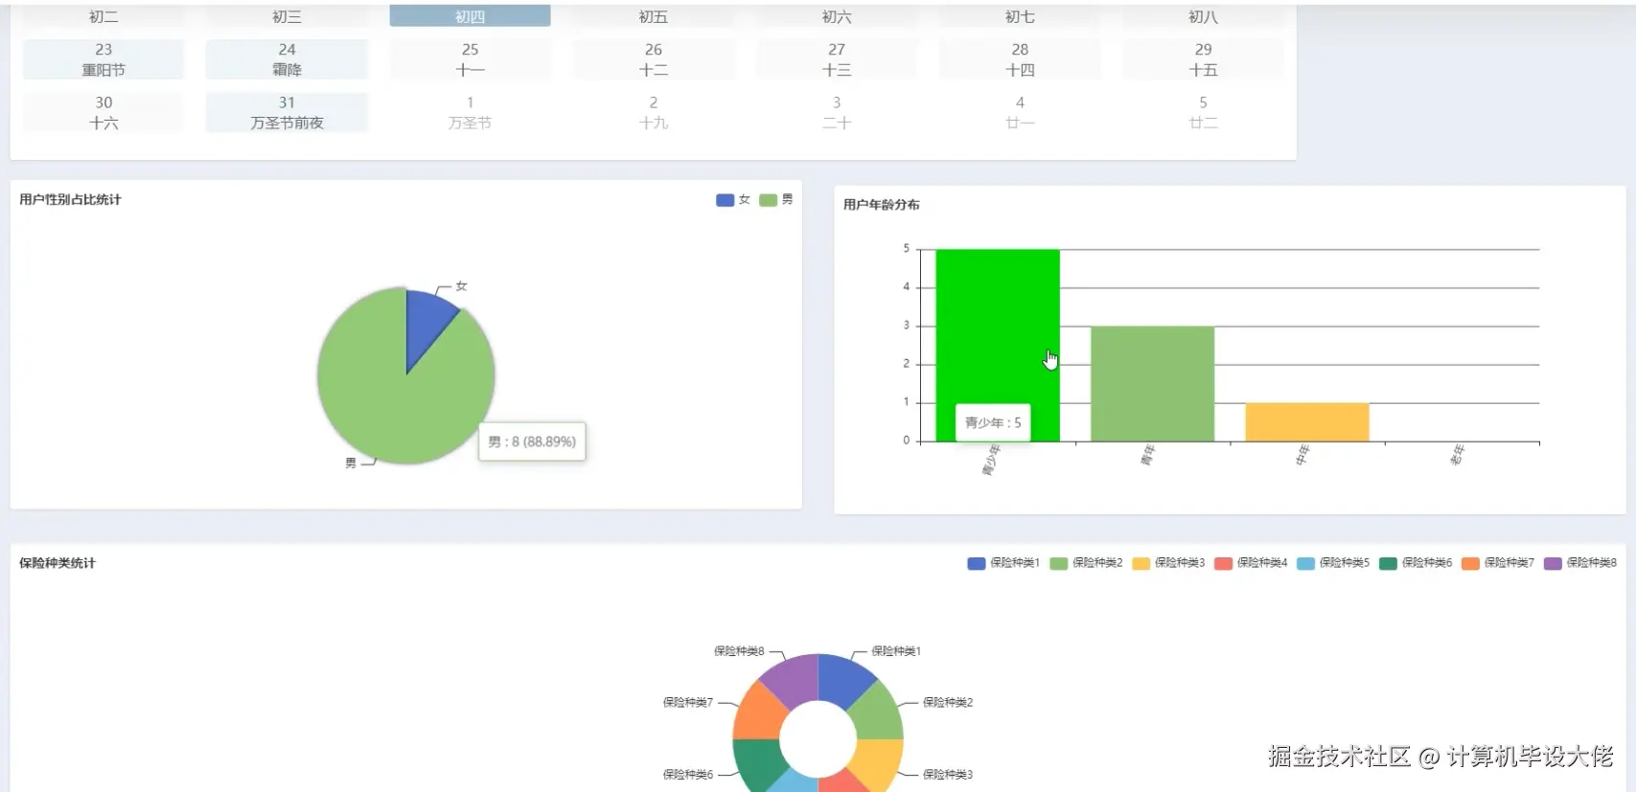
Task: Toggle 保险种类6 legend item
Action: (1416, 563)
